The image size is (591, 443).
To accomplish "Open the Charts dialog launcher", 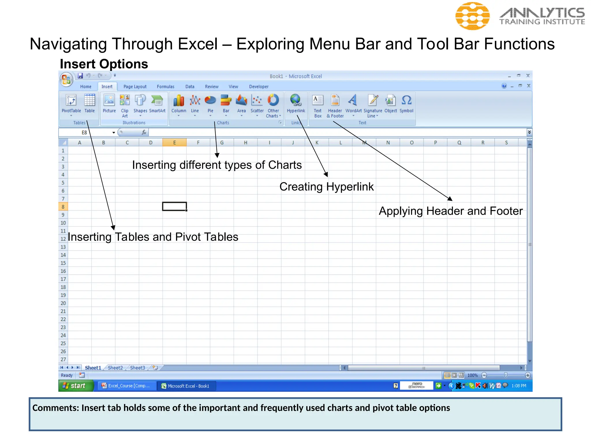I will [280, 123].
